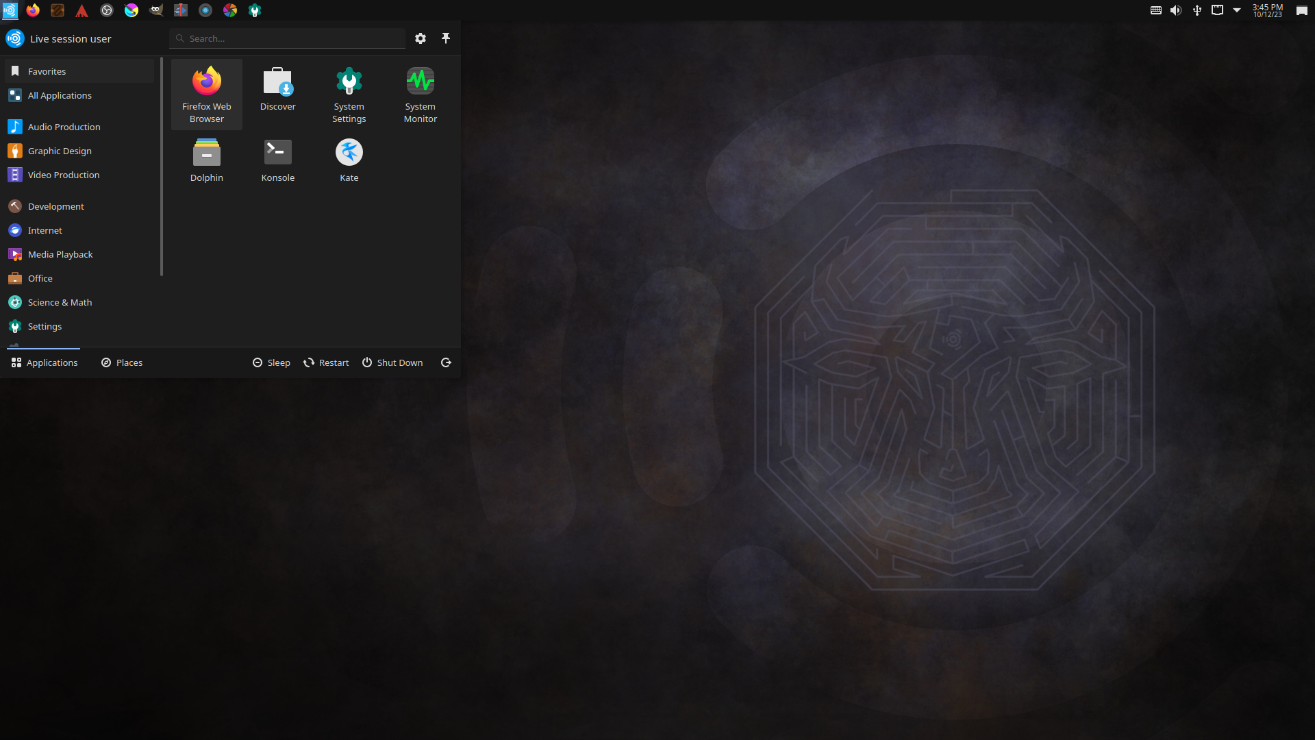Viewport: 1315px width, 740px height.
Task: Launch Kdenlive from the top panel
Action: coord(181,10)
